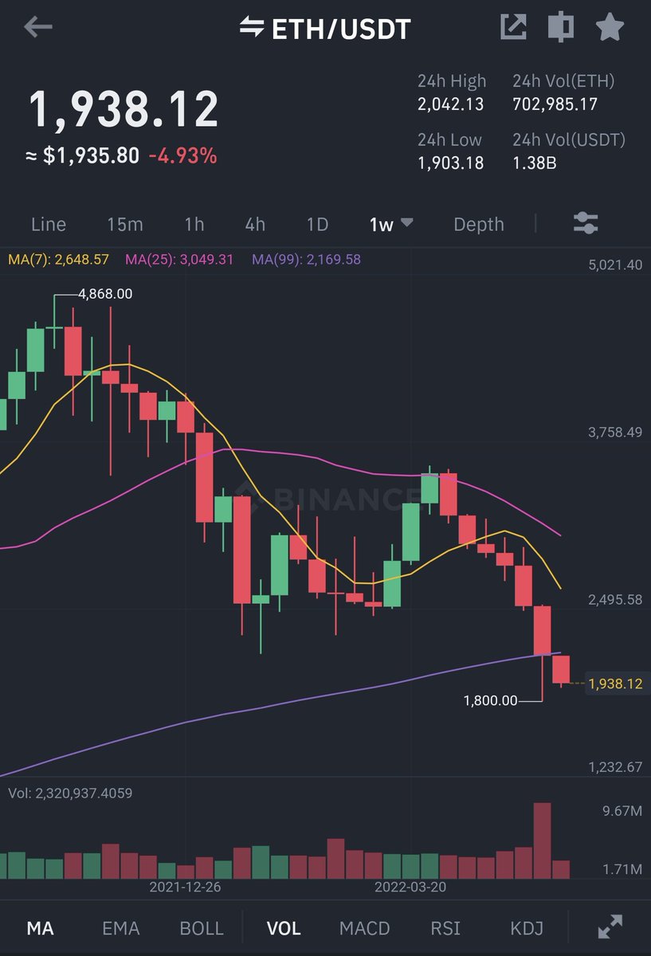The image size is (651, 956).
Task: Tap the 1,232.67 price axis label
Action: (x=615, y=767)
